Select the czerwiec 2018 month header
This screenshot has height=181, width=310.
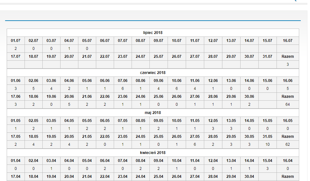(x=153, y=73)
